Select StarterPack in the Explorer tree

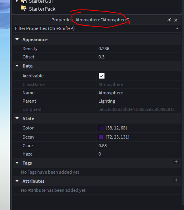point(42,9)
